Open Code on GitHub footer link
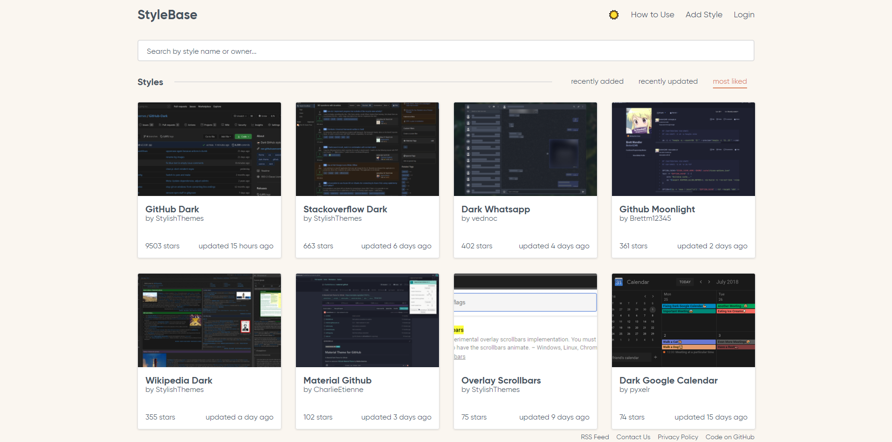The height and width of the screenshot is (442, 892). pyautogui.click(x=730, y=437)
